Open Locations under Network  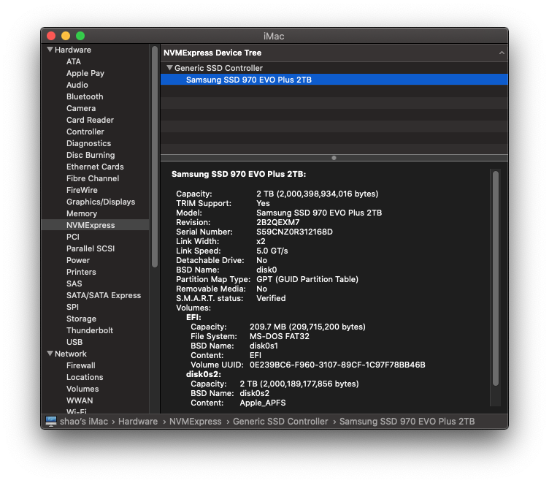[85, 377]
